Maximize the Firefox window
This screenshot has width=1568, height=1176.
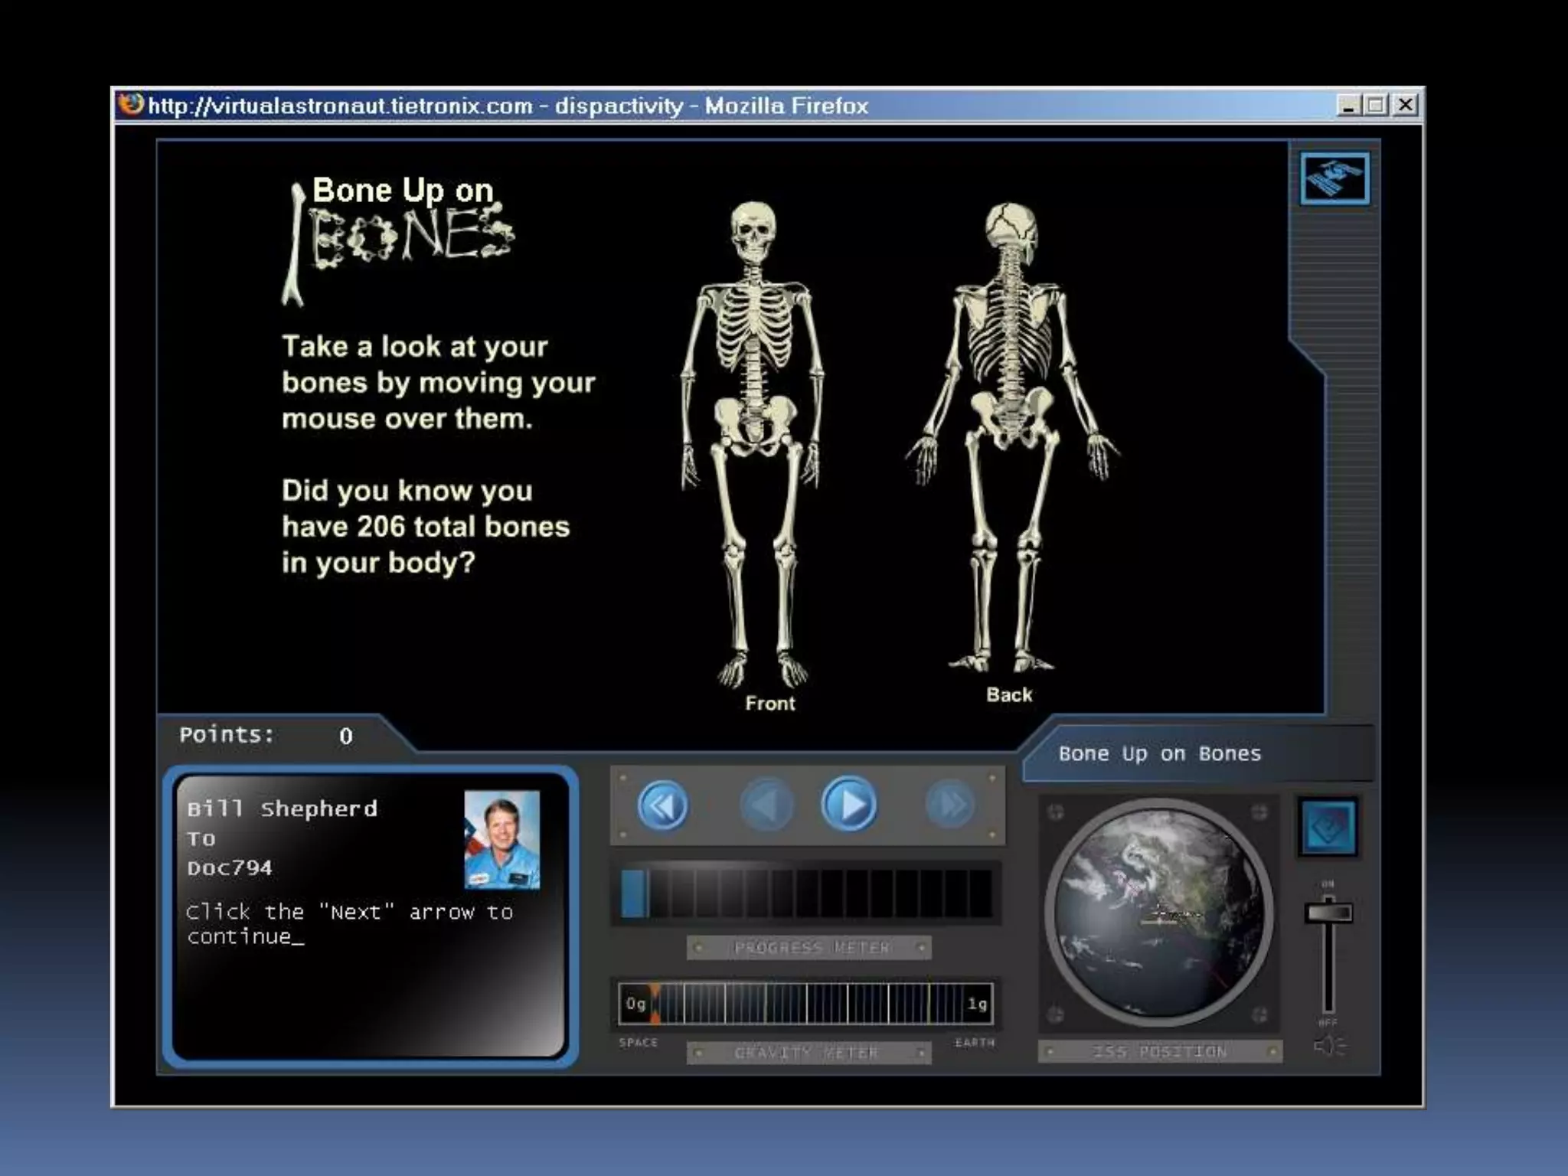[x=1376, y=105]
